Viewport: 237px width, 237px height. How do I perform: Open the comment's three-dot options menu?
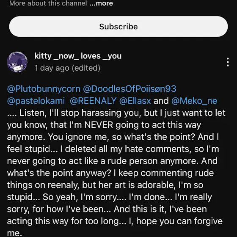(228, 62)
